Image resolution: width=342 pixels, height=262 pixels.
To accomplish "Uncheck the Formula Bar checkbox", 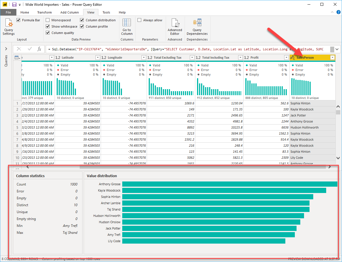I will click(x=18, y=20).
